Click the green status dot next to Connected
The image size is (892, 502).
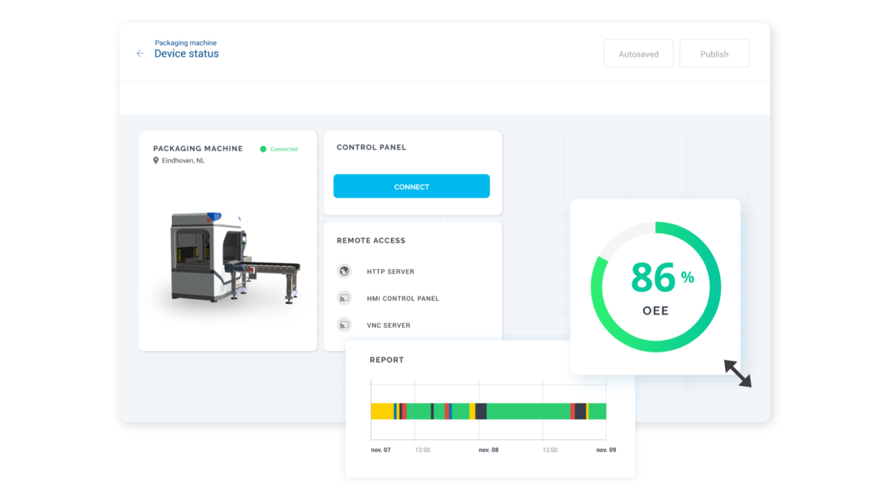point(264,149)
